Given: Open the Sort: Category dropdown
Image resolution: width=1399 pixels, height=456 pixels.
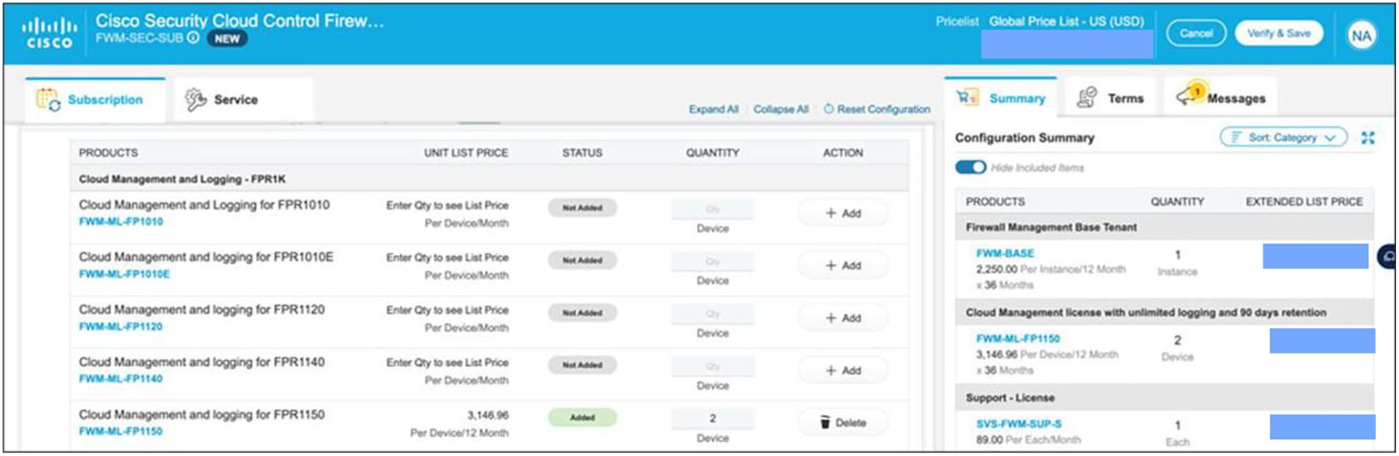Looking at the screenshot, I should click(x=1284, y=137).
